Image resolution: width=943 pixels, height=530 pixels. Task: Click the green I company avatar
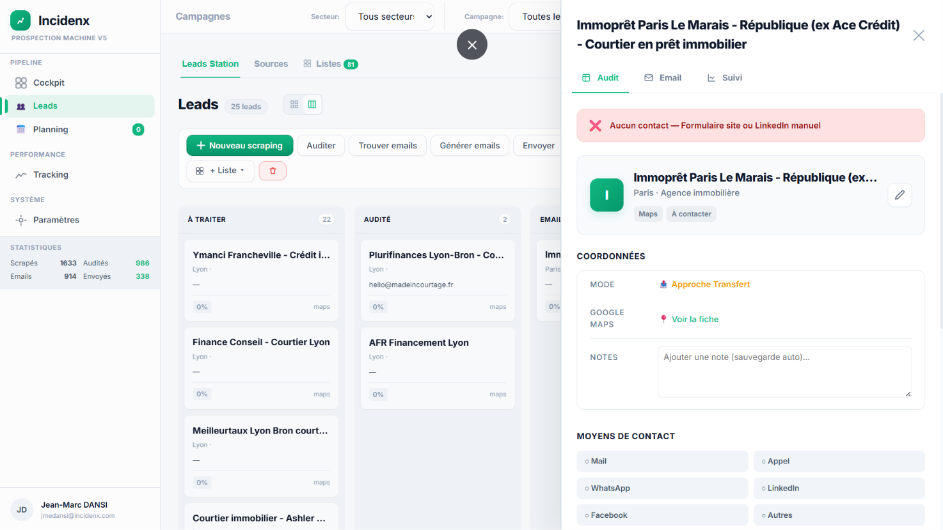(x=606, y=195)
